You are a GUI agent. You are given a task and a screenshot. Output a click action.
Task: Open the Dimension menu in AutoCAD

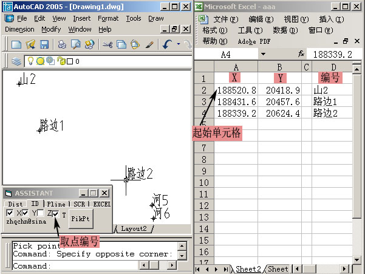19,29
